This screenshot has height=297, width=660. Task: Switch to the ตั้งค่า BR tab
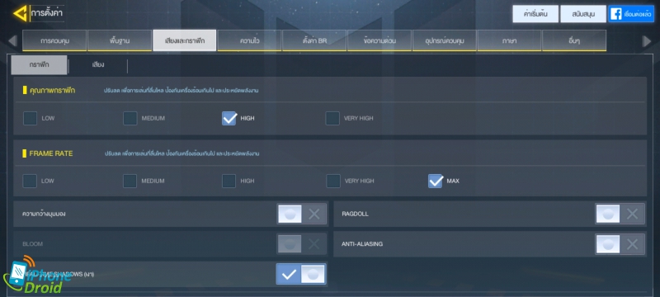(x=314, y=40)
